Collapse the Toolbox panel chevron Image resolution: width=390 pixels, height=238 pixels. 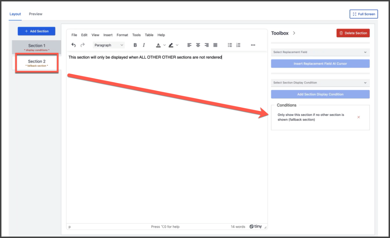click(x=294, y=33)
